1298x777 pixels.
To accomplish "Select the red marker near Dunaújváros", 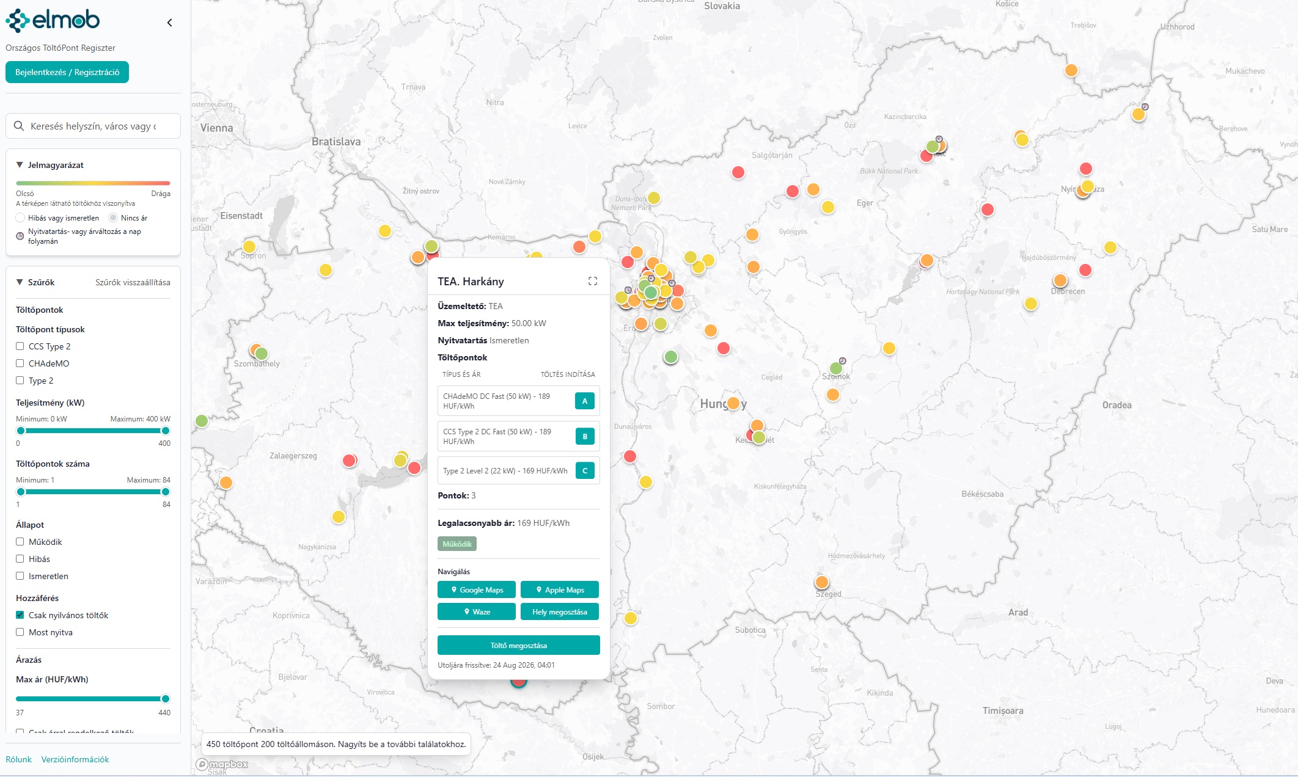I will (630, 456).
